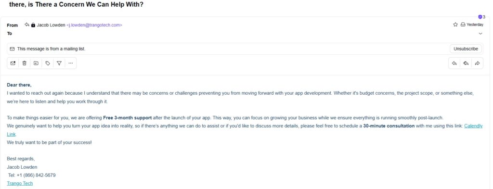Open the purple shield tracker indicator
This screenshot has height=189, width=493.
(480, 17)
